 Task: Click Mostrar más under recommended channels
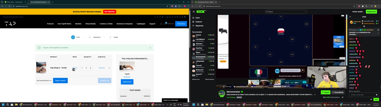[x=196, y=79]
